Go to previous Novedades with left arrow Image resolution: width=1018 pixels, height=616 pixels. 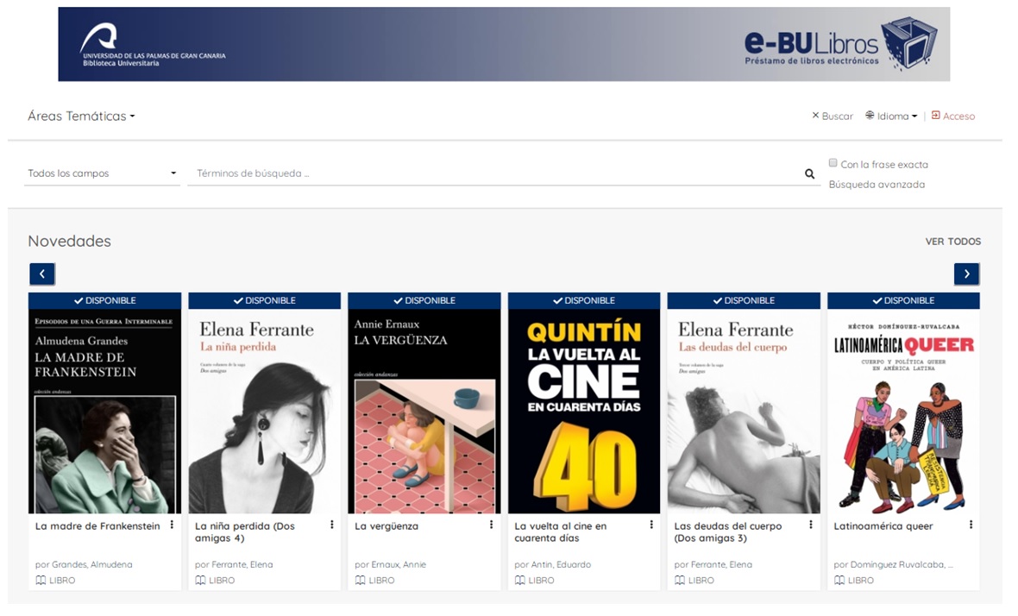click(x=42, y=274)
